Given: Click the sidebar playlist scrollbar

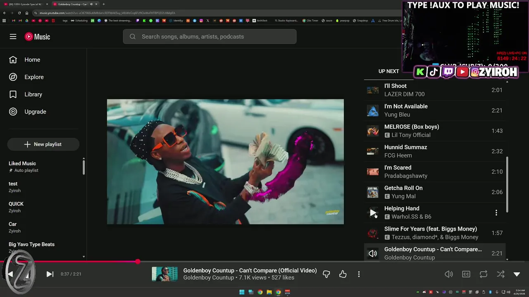Looking at the screenshot, I should click(84, 167).
